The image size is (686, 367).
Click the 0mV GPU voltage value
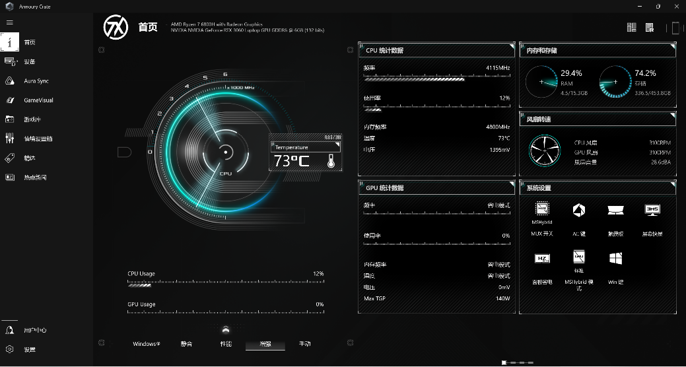tap(504, 287)
